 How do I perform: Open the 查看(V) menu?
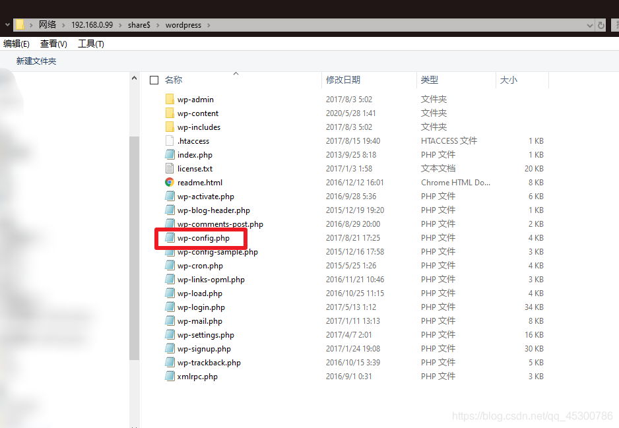tap(53, 44)
